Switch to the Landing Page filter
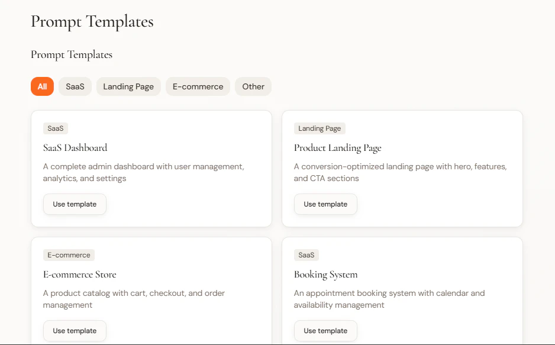This screenshot has width=555, height=345. (x=128, y=86)
